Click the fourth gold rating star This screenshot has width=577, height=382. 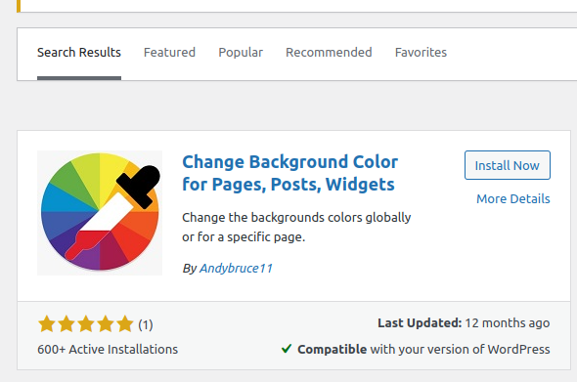point(106,324)
